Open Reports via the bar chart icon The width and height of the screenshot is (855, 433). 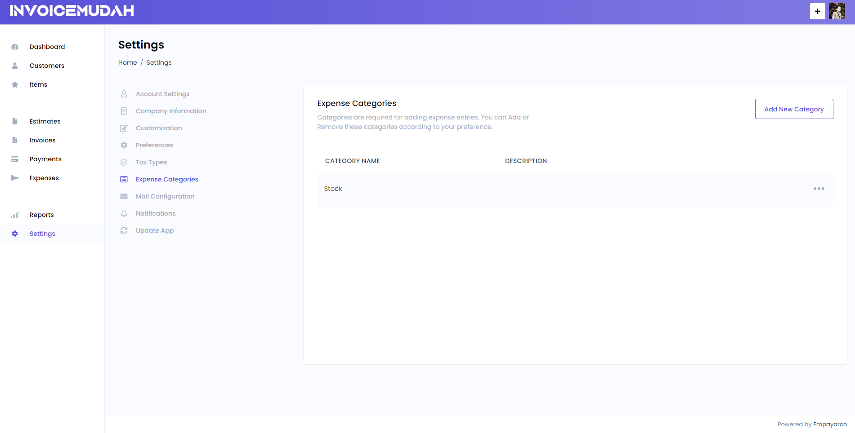(x=15, y=214)
